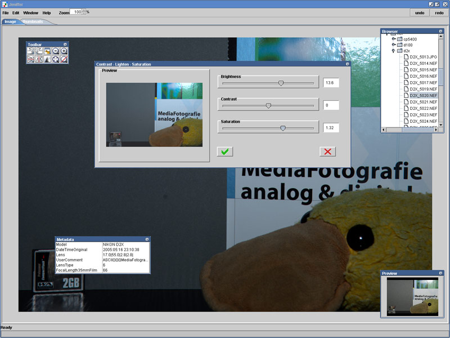Select D2X_5023.NEF in the Browser

(424, 115)
